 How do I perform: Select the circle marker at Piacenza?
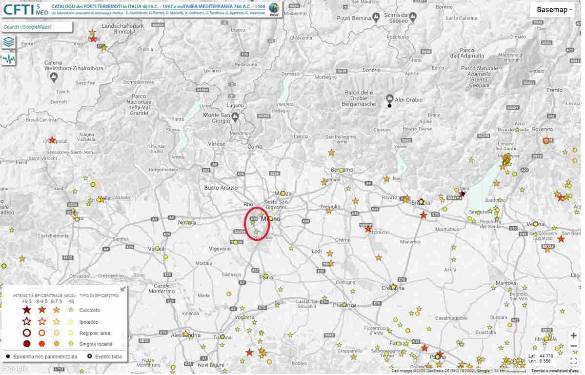coord(344,305)
